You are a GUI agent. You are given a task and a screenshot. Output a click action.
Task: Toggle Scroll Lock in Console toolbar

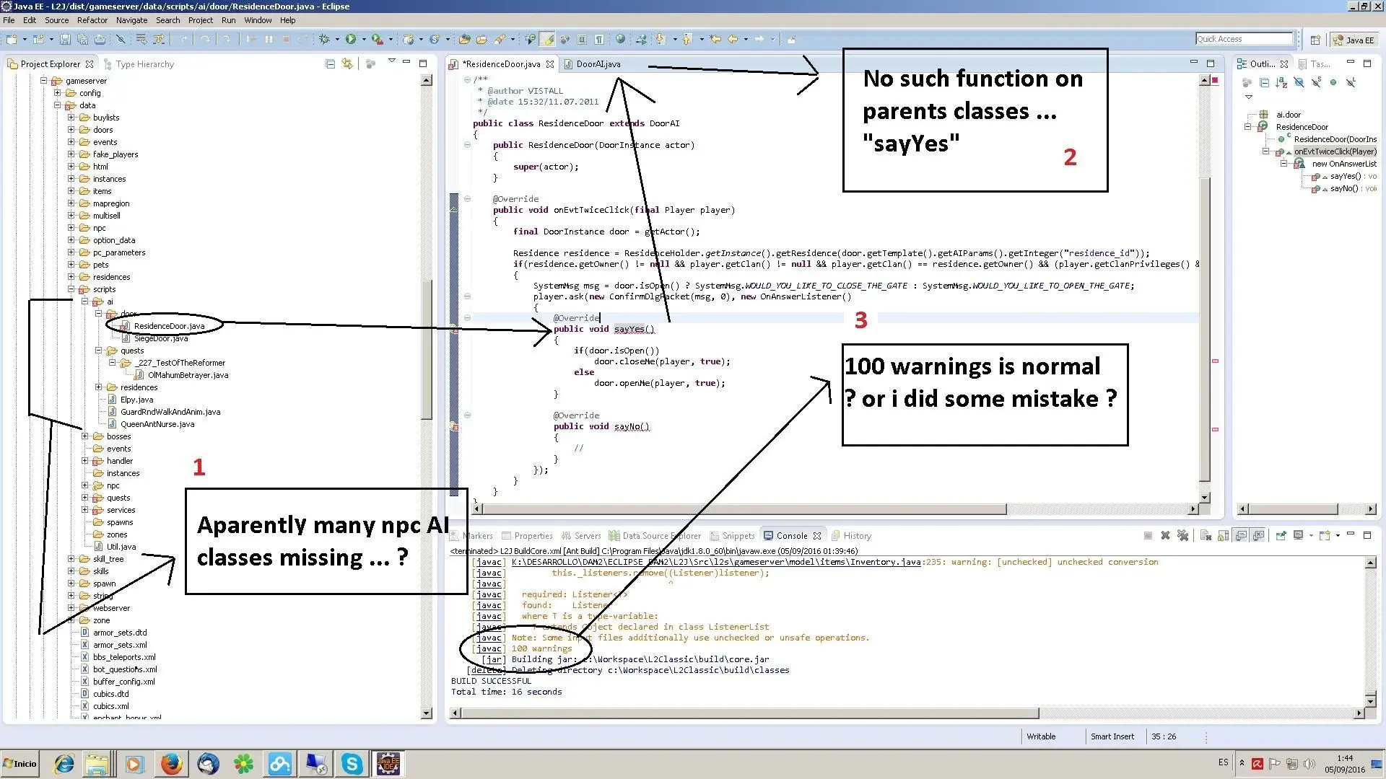click(x=1223, y=535)
